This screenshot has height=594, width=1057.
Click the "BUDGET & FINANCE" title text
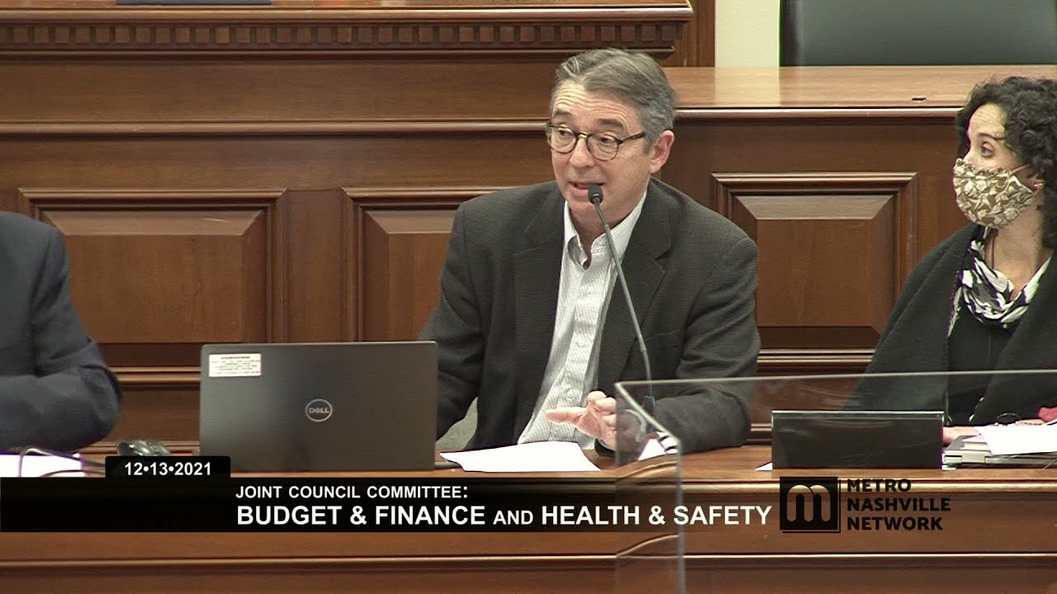[361, 516]
